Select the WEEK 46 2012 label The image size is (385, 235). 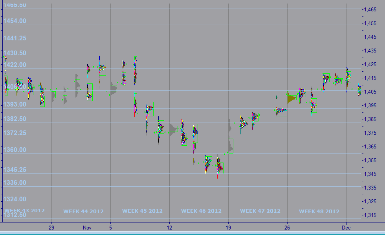(x=201, y=211)
